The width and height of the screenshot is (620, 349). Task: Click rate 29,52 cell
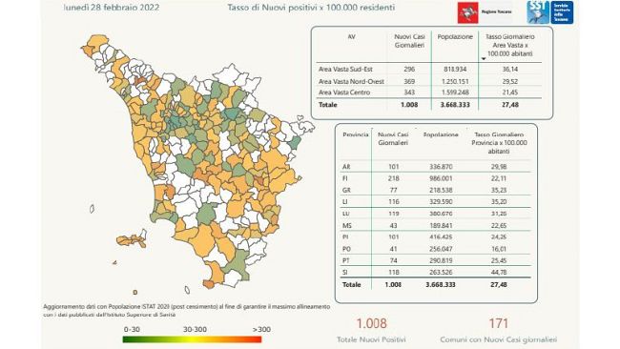[510, 81]
